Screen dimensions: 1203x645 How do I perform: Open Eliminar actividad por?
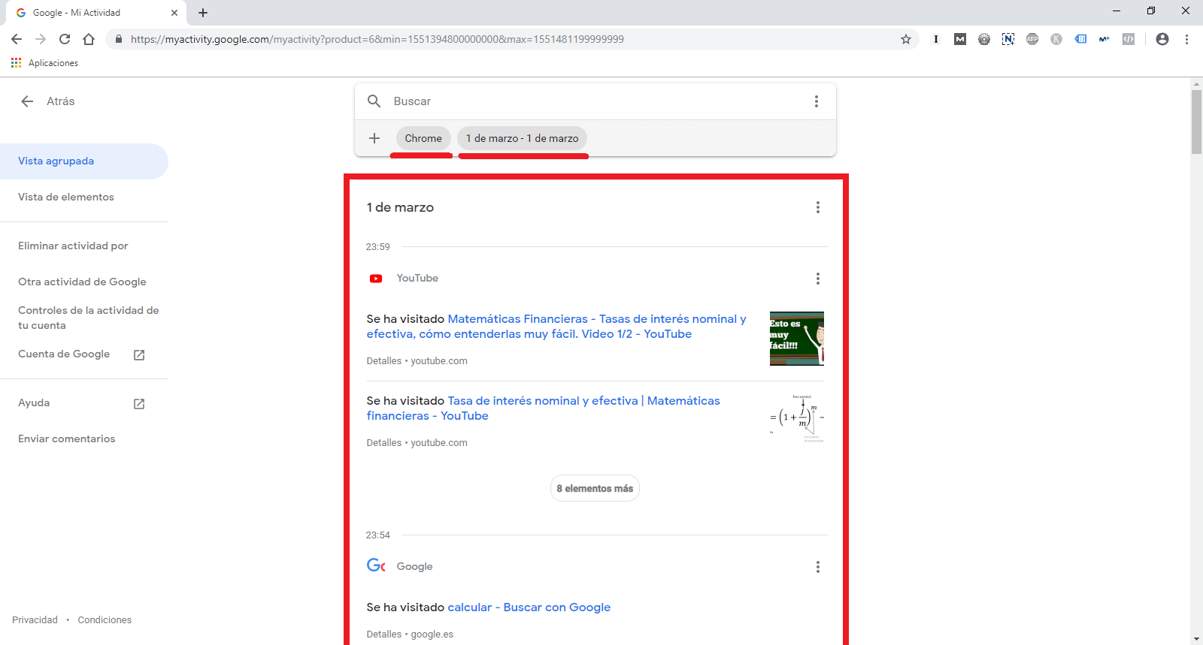point(73,246)
